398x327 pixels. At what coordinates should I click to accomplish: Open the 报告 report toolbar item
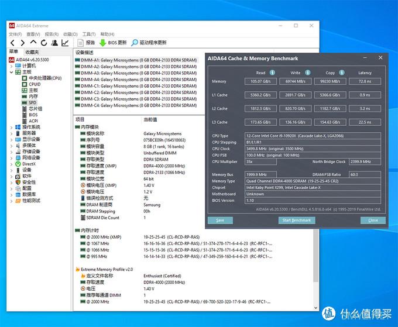[x=86, y=43]
